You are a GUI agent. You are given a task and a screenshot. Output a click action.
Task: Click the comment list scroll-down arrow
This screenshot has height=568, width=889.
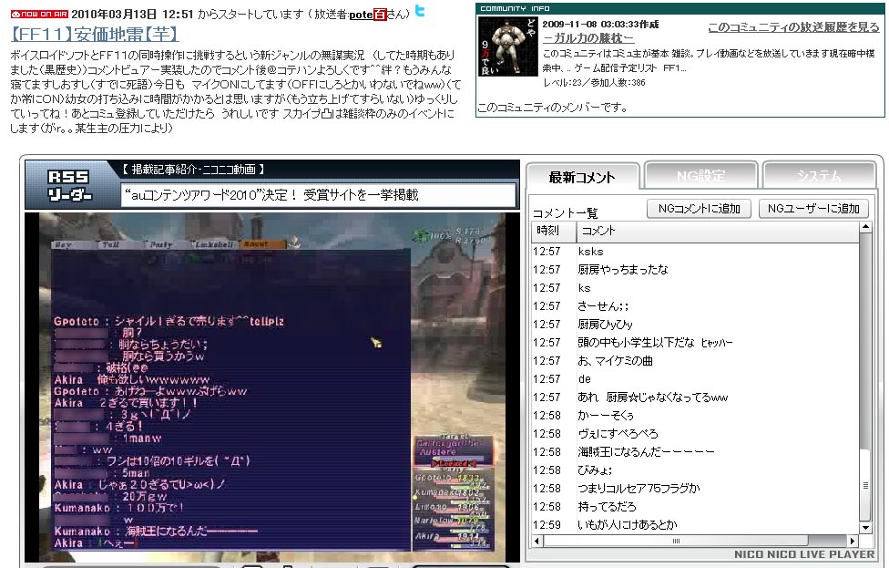[x=865, y=528]
